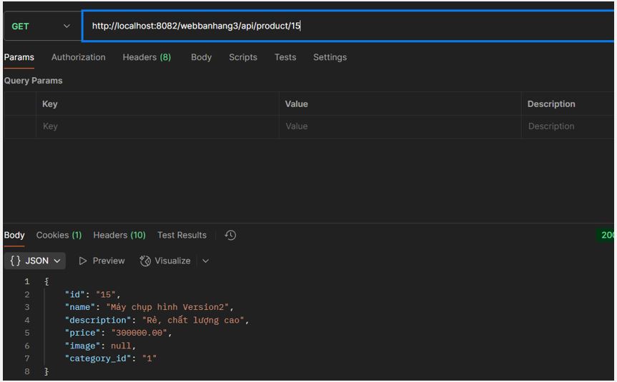
Task: Click the empty Description cell in Query Params
Action: coord(568,126)
